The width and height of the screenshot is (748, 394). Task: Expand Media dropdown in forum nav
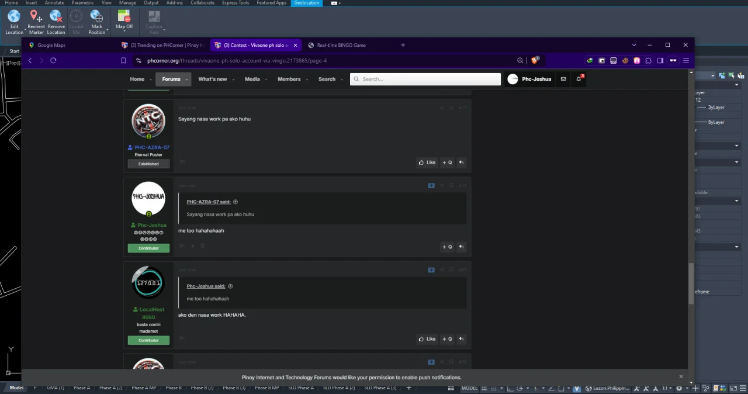pyautogui.click(x=266, y=80)
